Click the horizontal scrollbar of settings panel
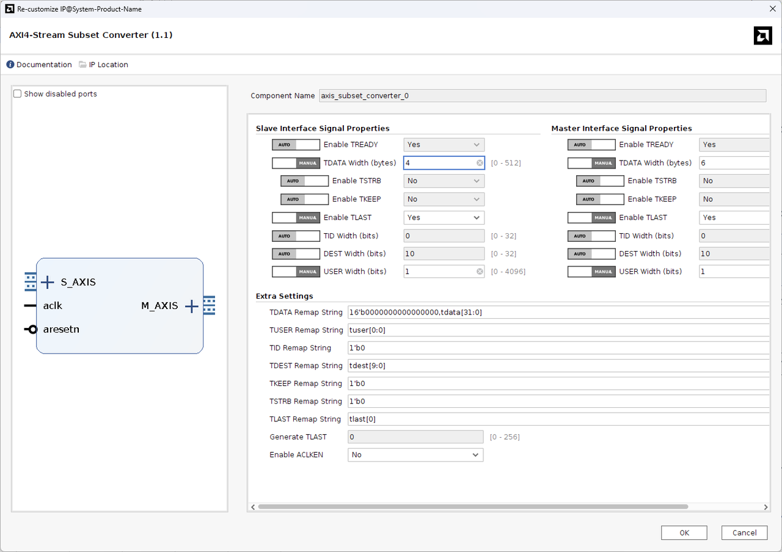 click(x=473, y=507)
